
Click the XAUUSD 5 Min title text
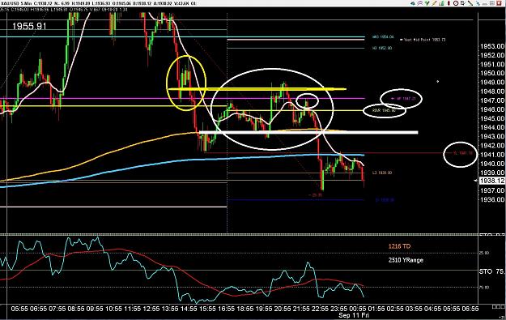tap(16, 3)
